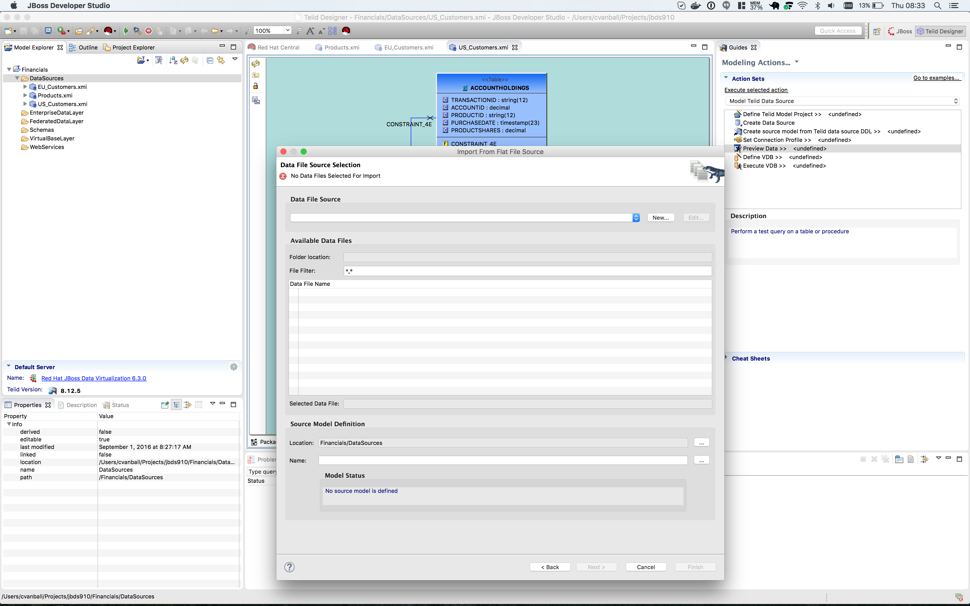The height and width of the screenshot is (606, 970).
Task: Click the Zoom In magnifier icon
Action: (x=248, y=31)
